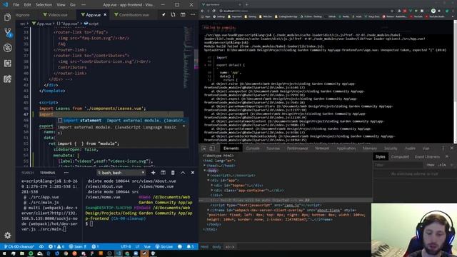The width and height of the screenshot is (457, 257).
Task: Open the panel overflow ellipsis menu
Action: point(66,173)
